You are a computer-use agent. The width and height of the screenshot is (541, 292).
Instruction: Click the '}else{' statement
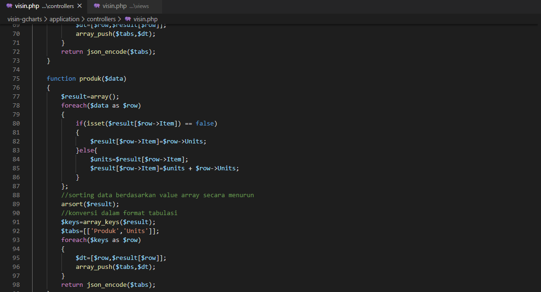[86, 150]
